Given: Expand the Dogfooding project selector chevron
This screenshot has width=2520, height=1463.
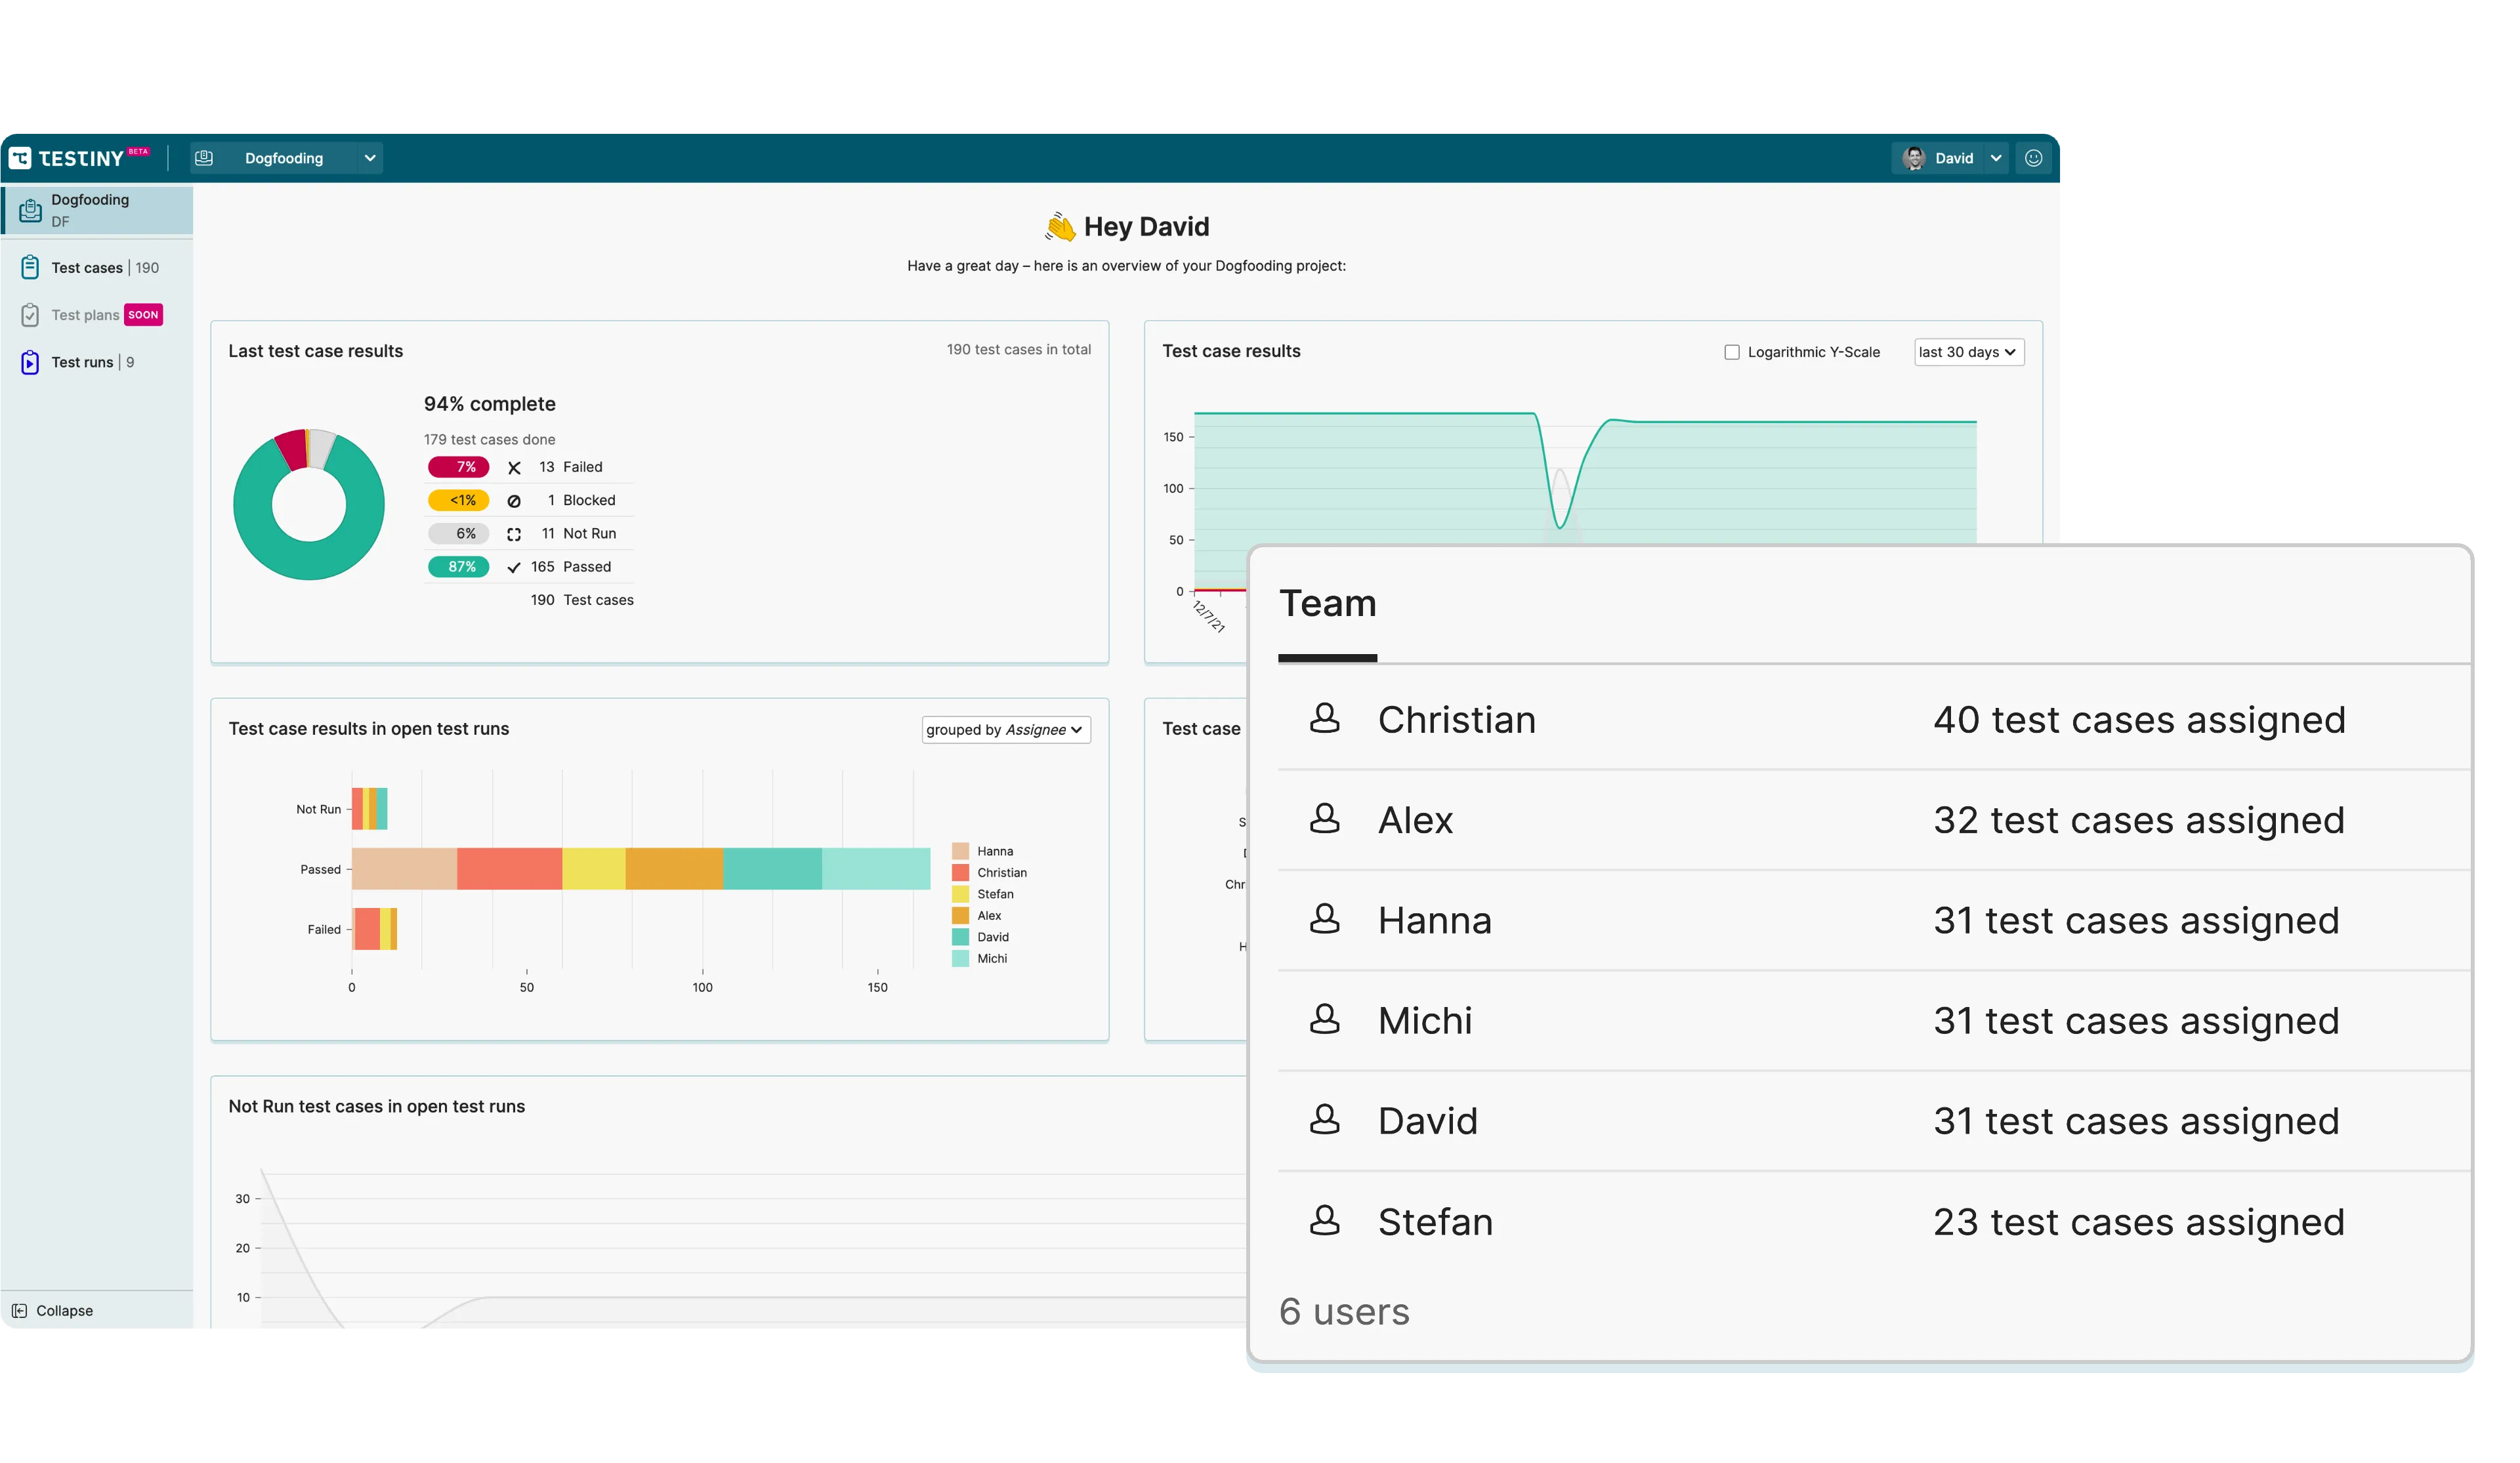Looking at the screenshot, I should click(370, 158).
